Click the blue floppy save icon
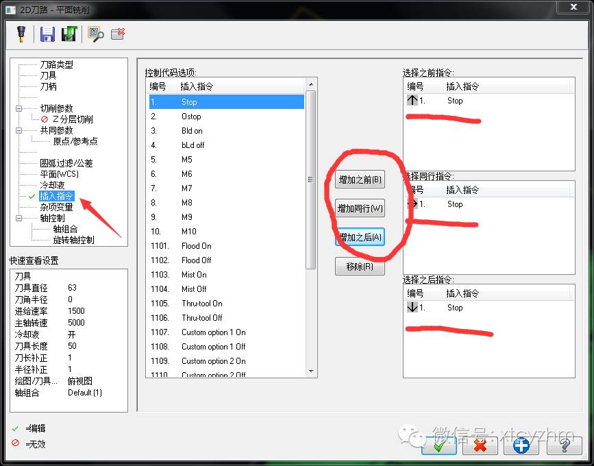 pos(47,34)
